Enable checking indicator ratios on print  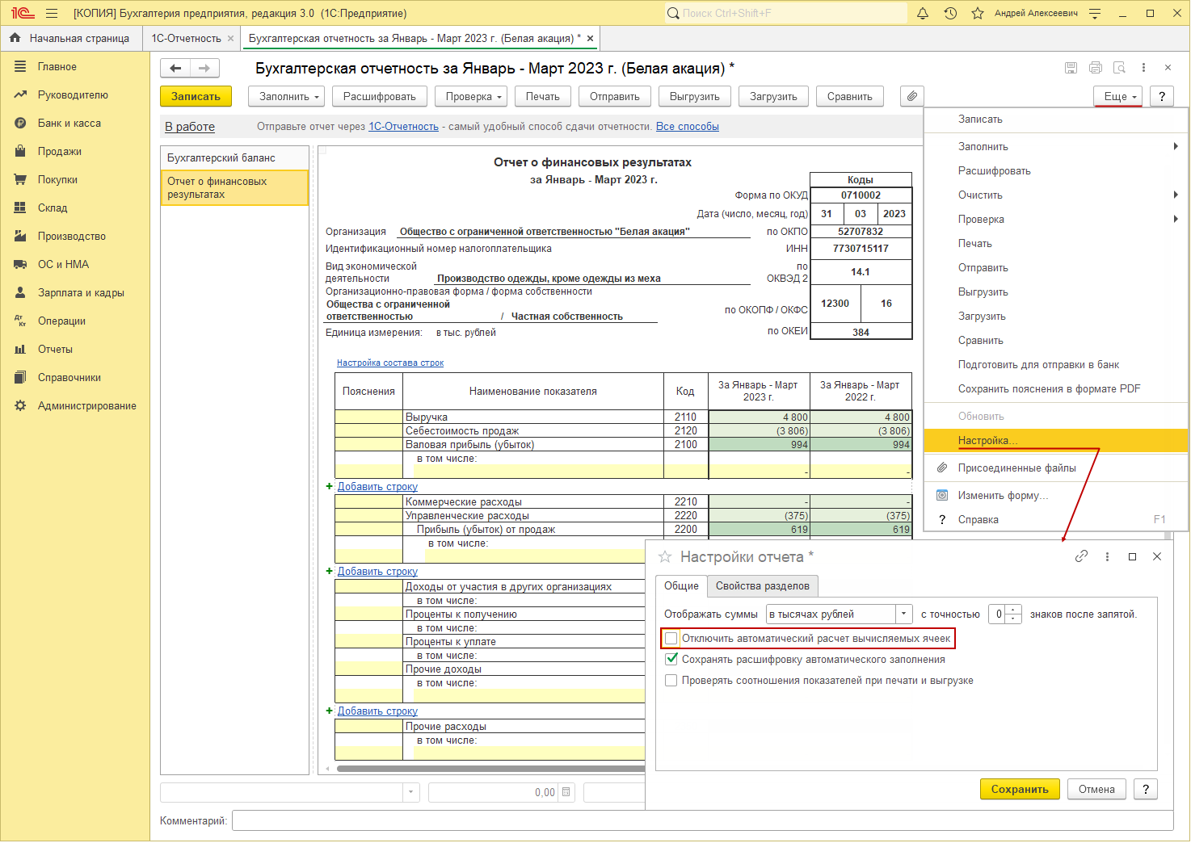click(x=671, y=681)
